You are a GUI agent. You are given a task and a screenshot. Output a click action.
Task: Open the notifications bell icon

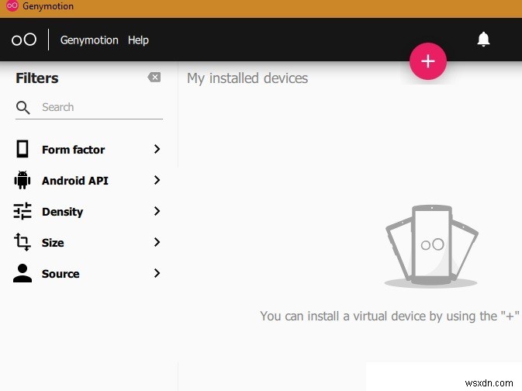click(483, 40)
